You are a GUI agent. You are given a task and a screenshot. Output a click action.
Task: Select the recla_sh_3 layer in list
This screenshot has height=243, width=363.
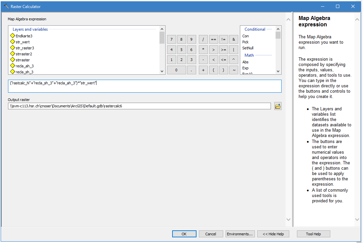pos(24,72)
